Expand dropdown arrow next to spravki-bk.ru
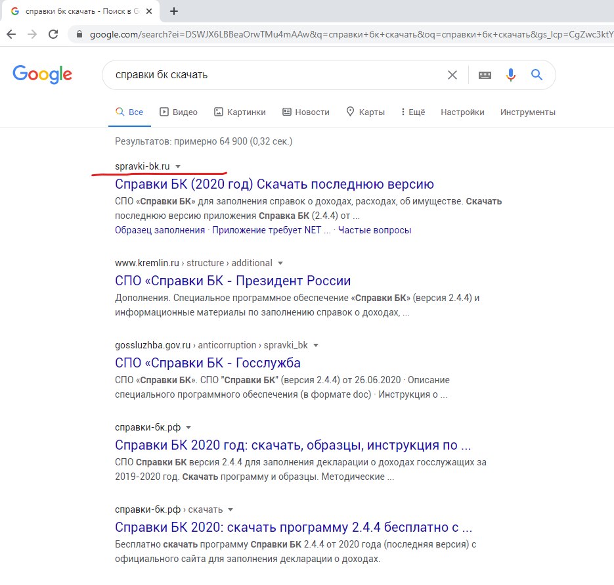The width and height of the screenshot is (614, 585). point(178,166)
